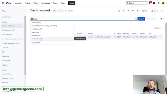167x94 pixels.
Task: Expand the Projects menu
Action: [x=28, y=3]
